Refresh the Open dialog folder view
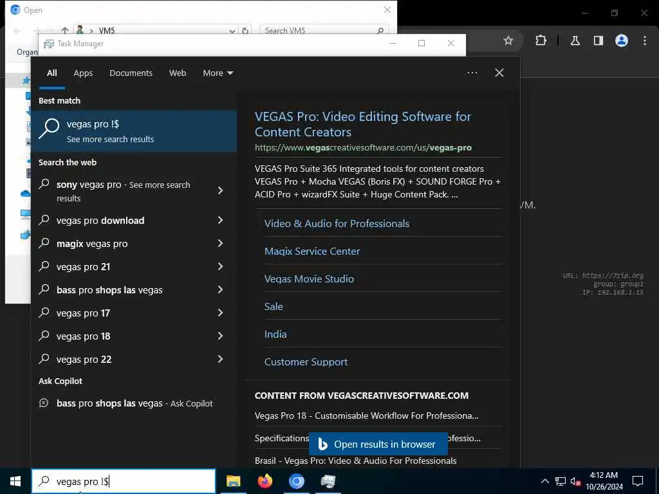 (245, 30)
